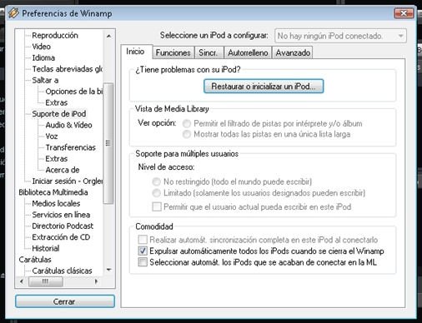Image resolution: width=422 pixels, height=323 pixels.
Task: Select Saltar a in the tree
Action: tap(45, 80)
